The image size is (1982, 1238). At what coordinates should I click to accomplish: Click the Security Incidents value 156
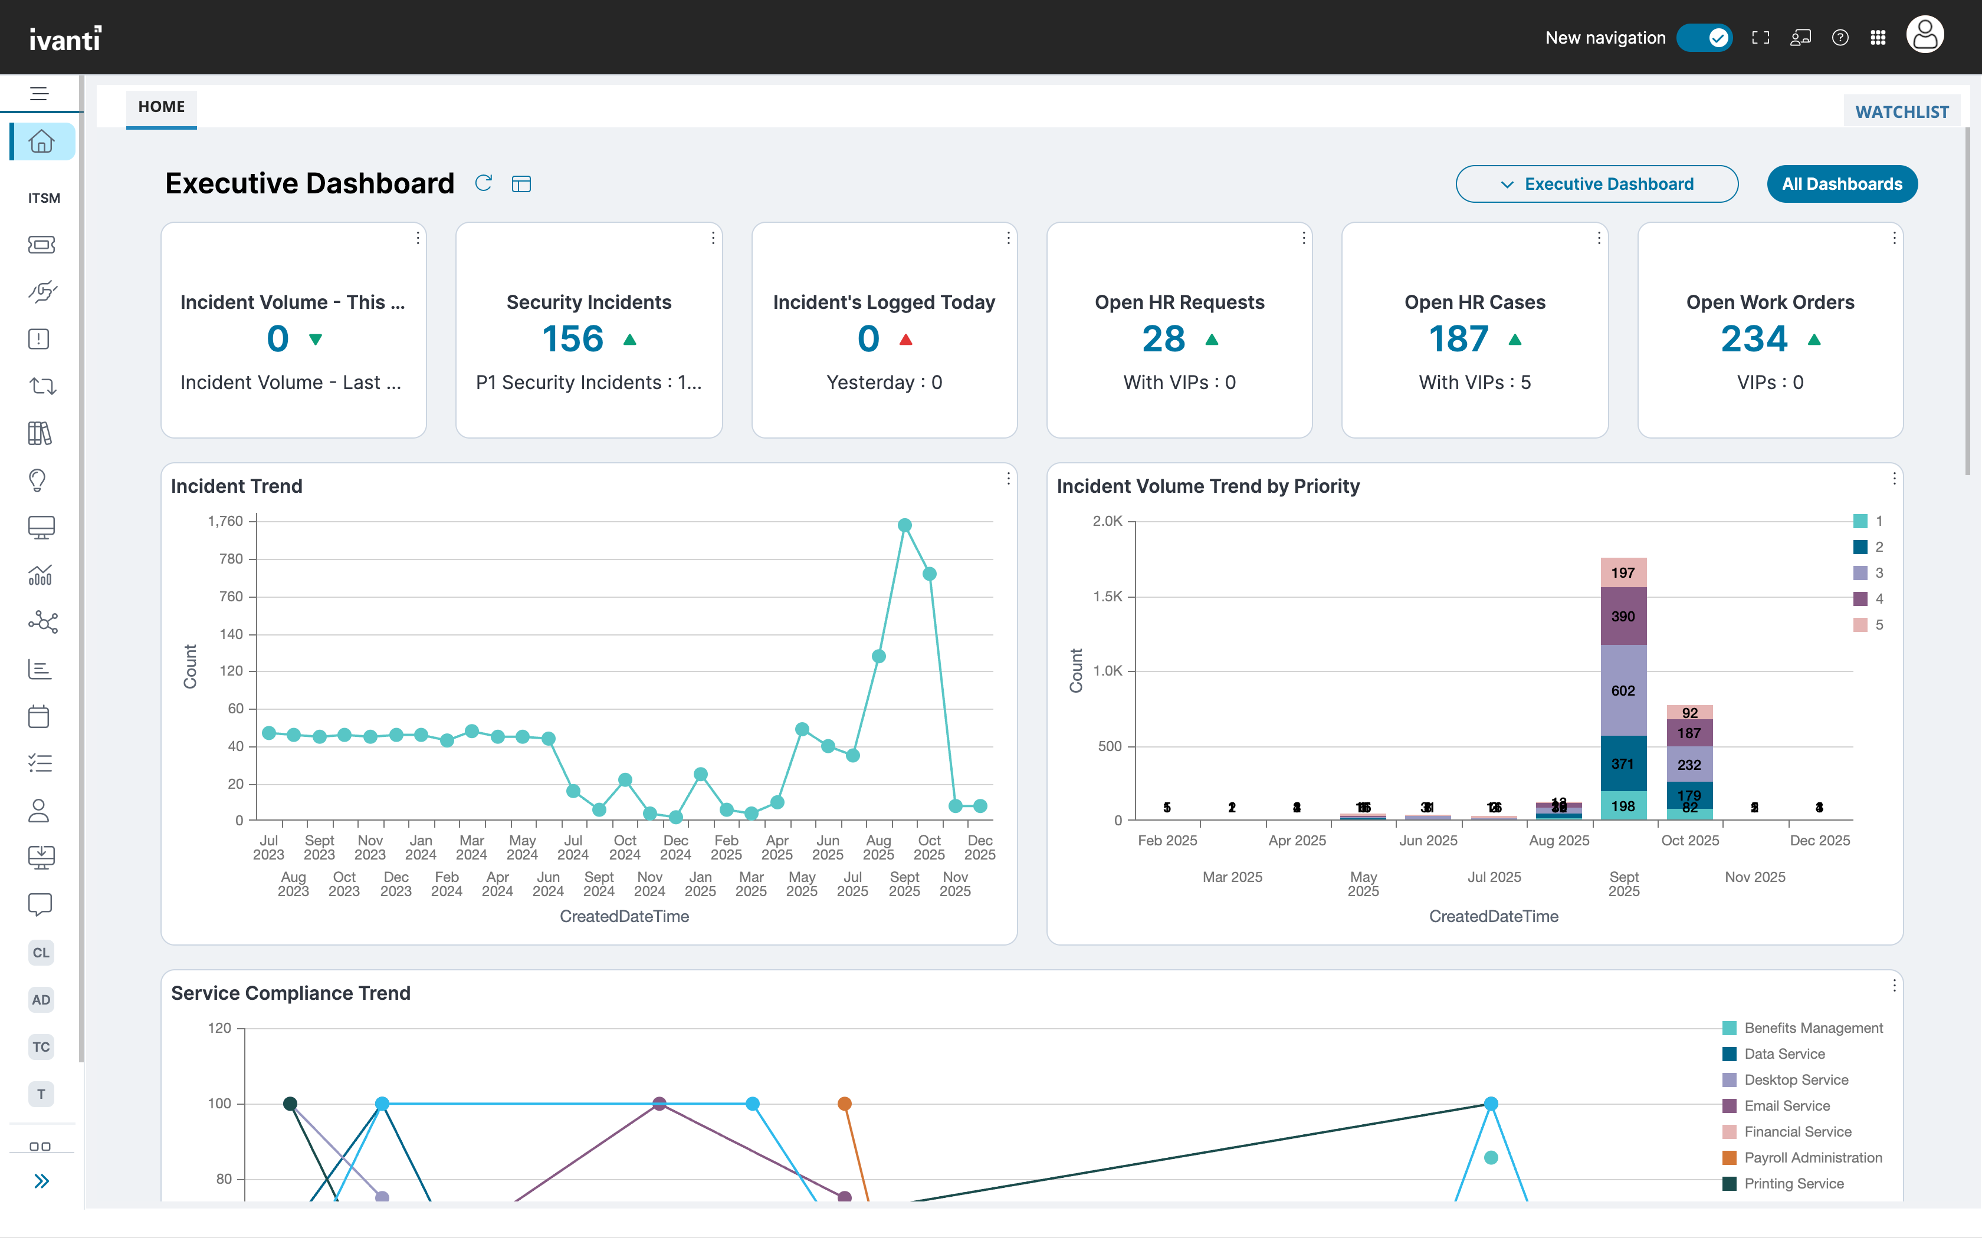573,339
